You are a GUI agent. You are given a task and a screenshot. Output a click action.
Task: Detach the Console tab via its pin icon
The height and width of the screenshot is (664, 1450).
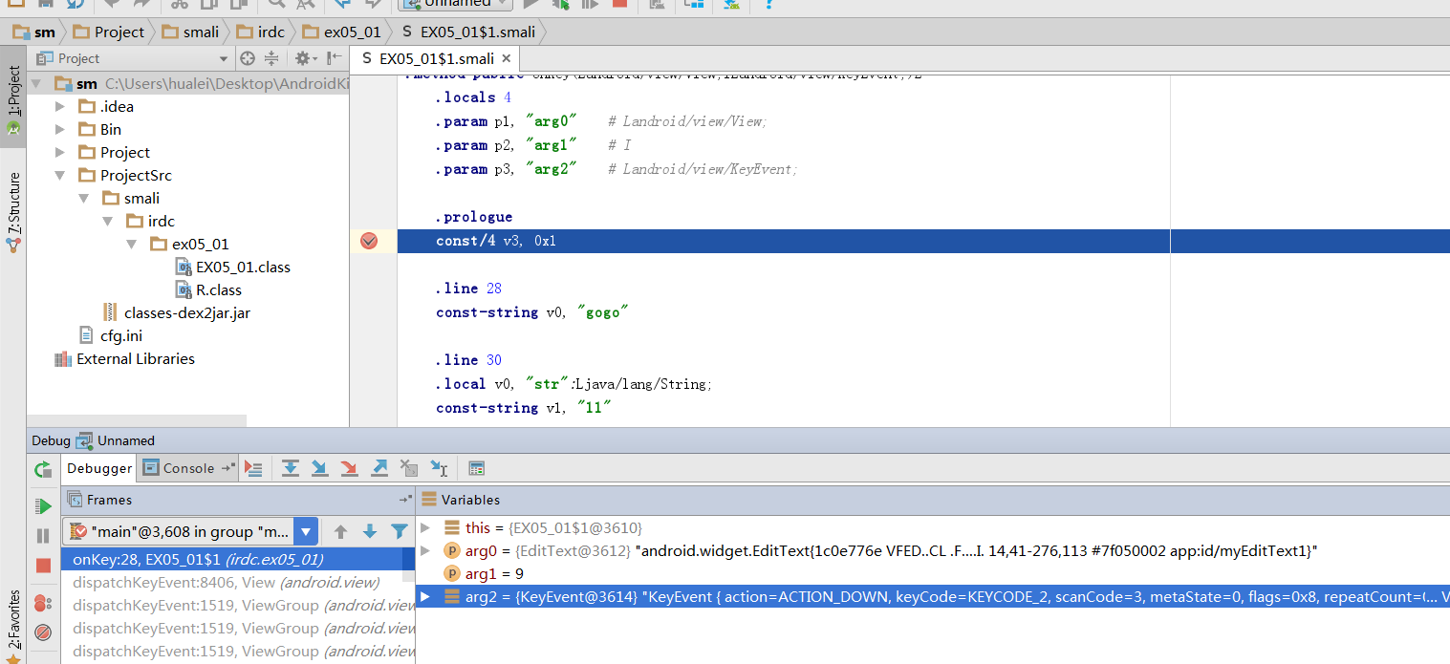227,468
